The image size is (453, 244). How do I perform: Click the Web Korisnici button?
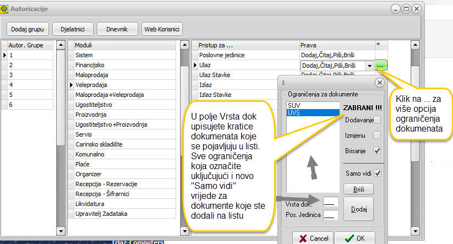[x=162, y=28]
